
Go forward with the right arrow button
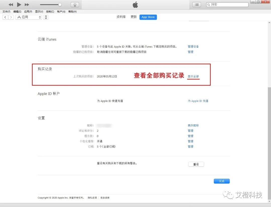[x=11, y=17]
